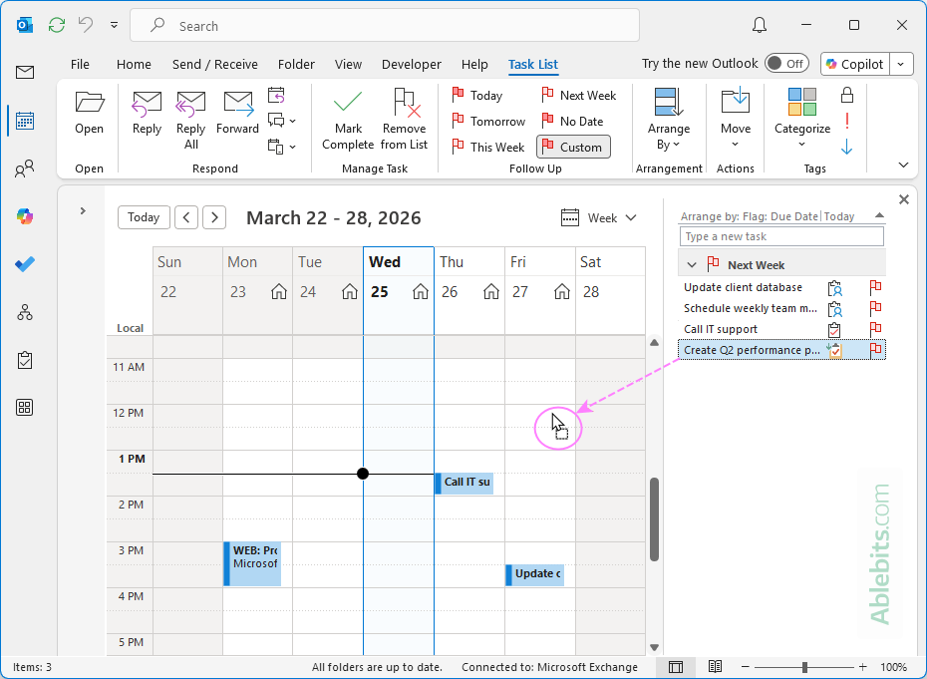Click the zoom slider in status bar
This screenshot has width=927, height=679.
coord(804,667)
